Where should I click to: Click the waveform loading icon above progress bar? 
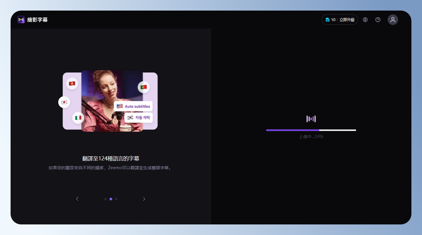[x=311, y=119]
